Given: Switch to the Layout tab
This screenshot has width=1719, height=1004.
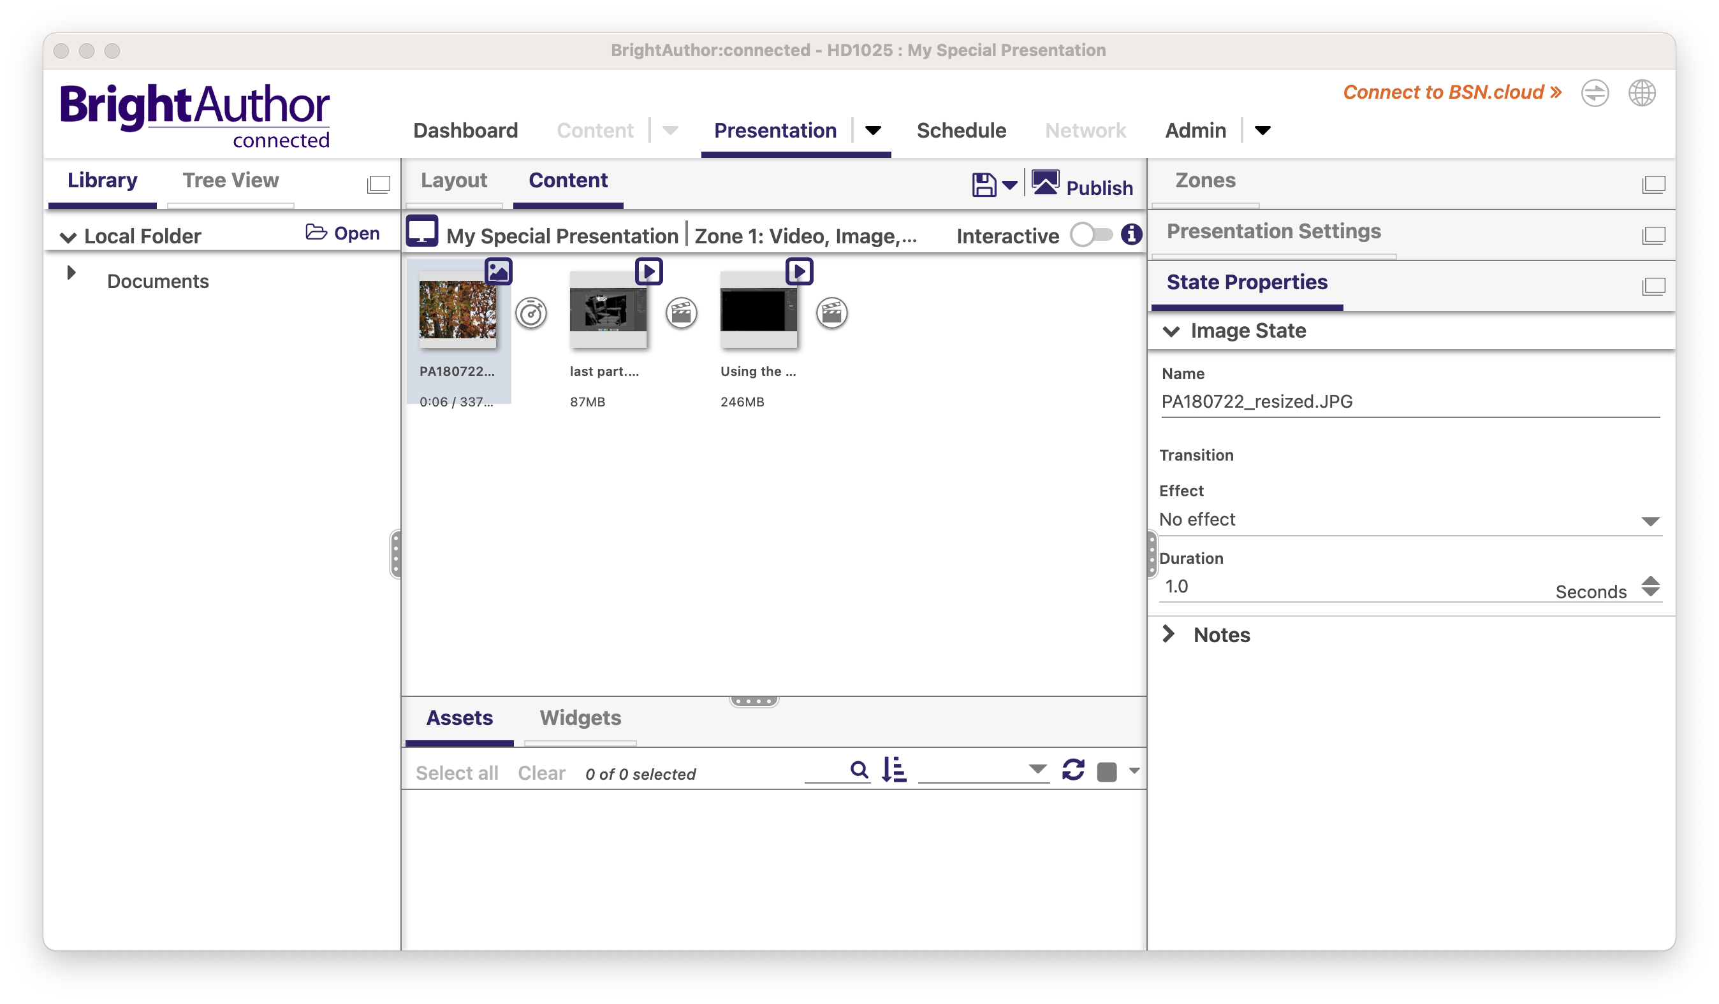Looking at the screenshot, I should [453, 181].
